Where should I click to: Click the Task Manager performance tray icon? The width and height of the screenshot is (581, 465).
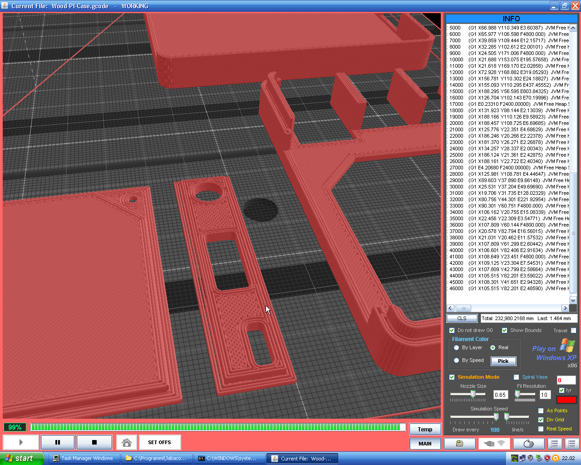514,458
